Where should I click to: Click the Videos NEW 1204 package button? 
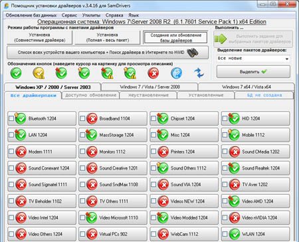coord(184,201)
